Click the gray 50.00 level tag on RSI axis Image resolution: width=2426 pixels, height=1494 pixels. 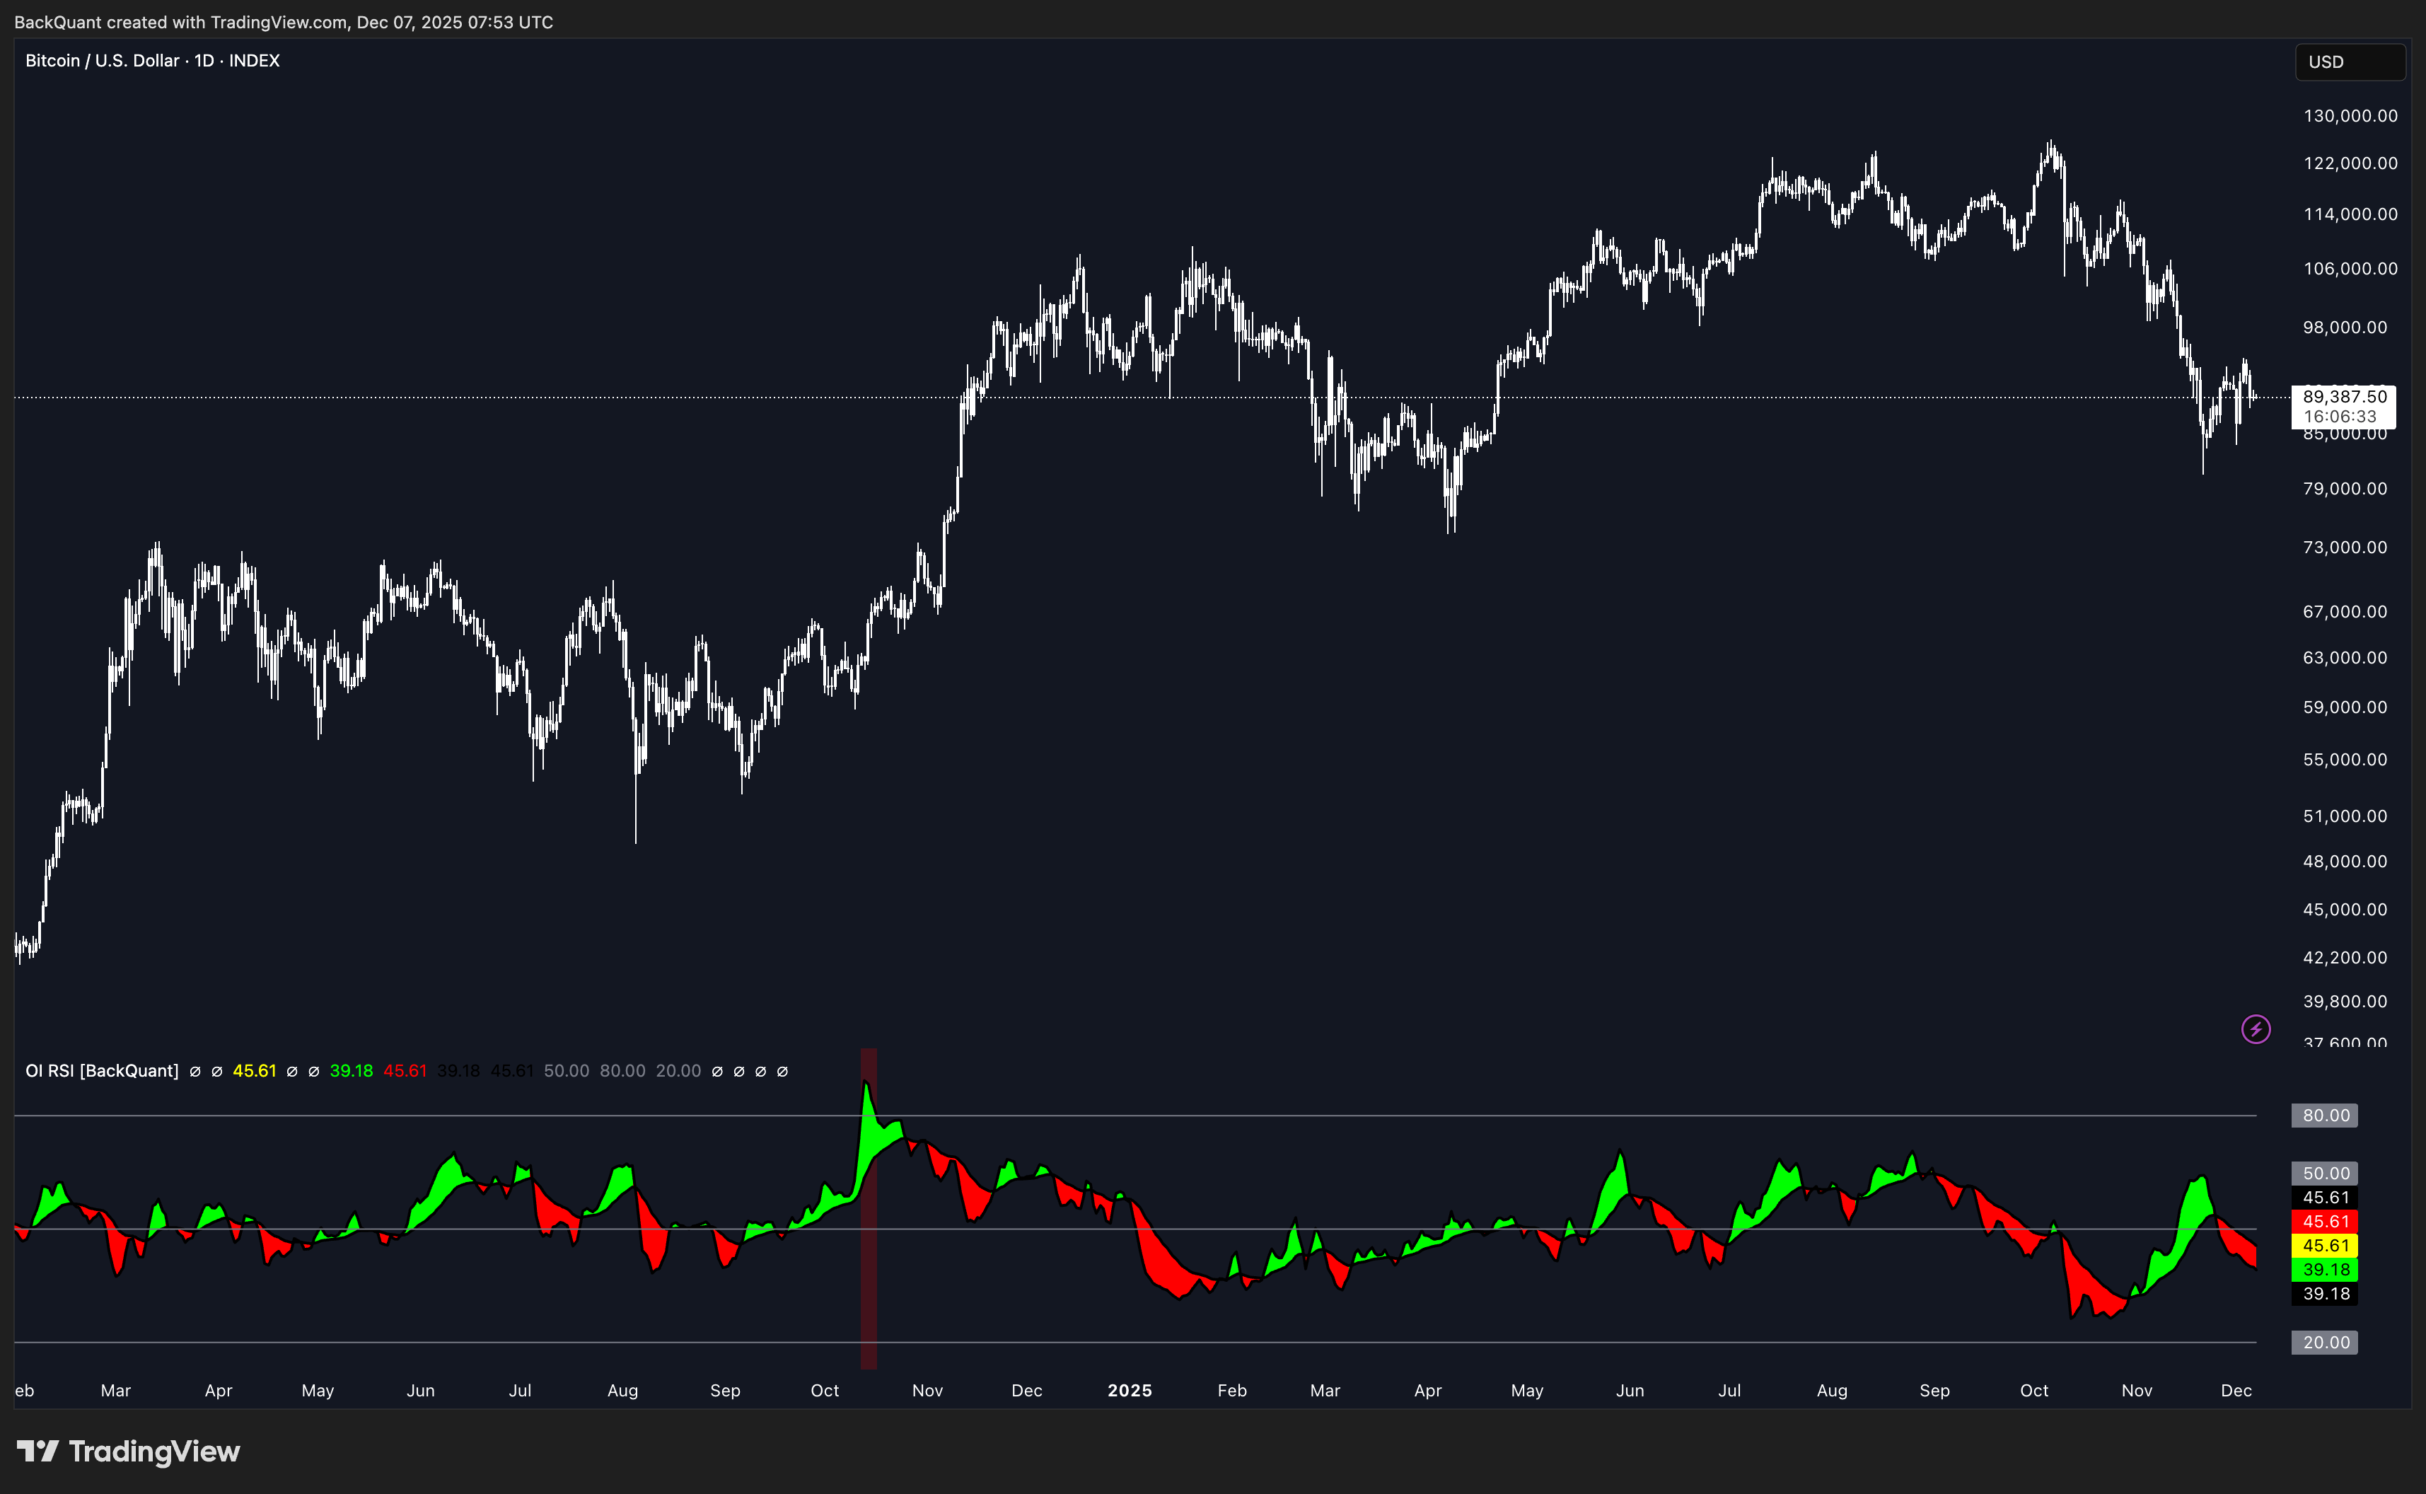[2326, 1174]
